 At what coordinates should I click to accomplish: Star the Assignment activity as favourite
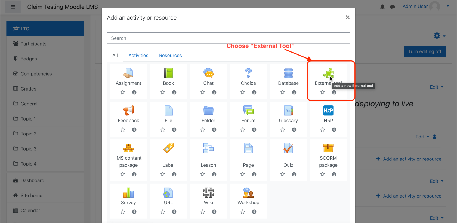point(123,92)
